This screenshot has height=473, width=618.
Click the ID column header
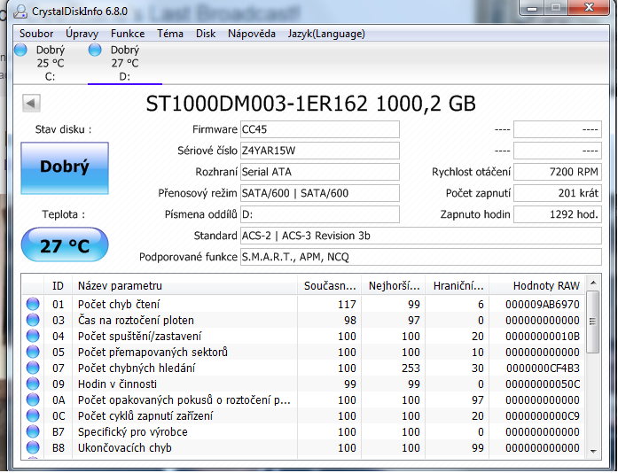point(58,286)
